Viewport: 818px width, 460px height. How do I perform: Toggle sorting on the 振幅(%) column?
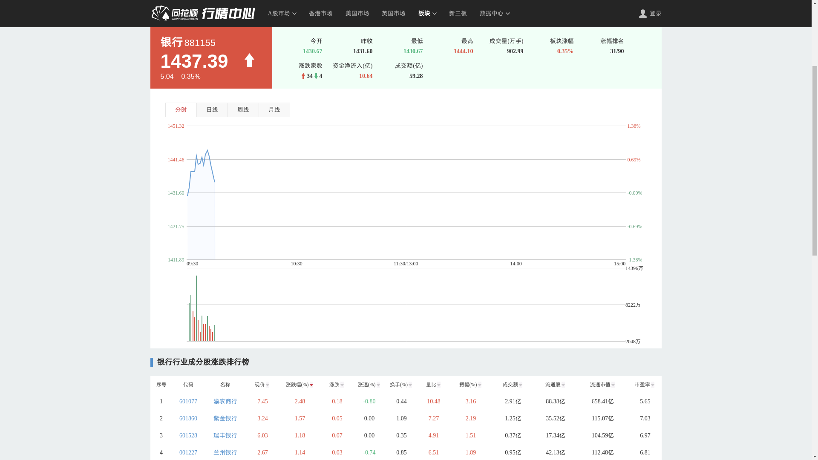[x=480, y=384]
